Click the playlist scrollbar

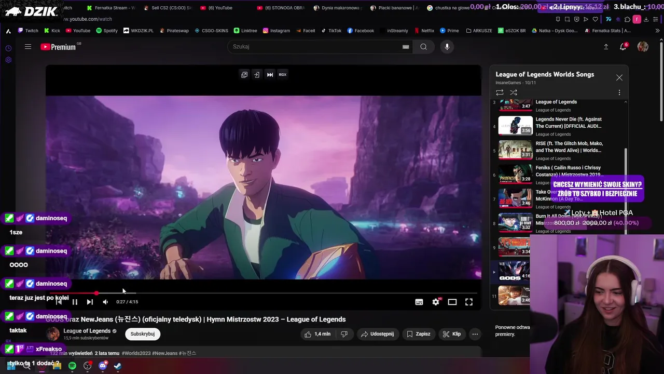(x=625, y=191)
